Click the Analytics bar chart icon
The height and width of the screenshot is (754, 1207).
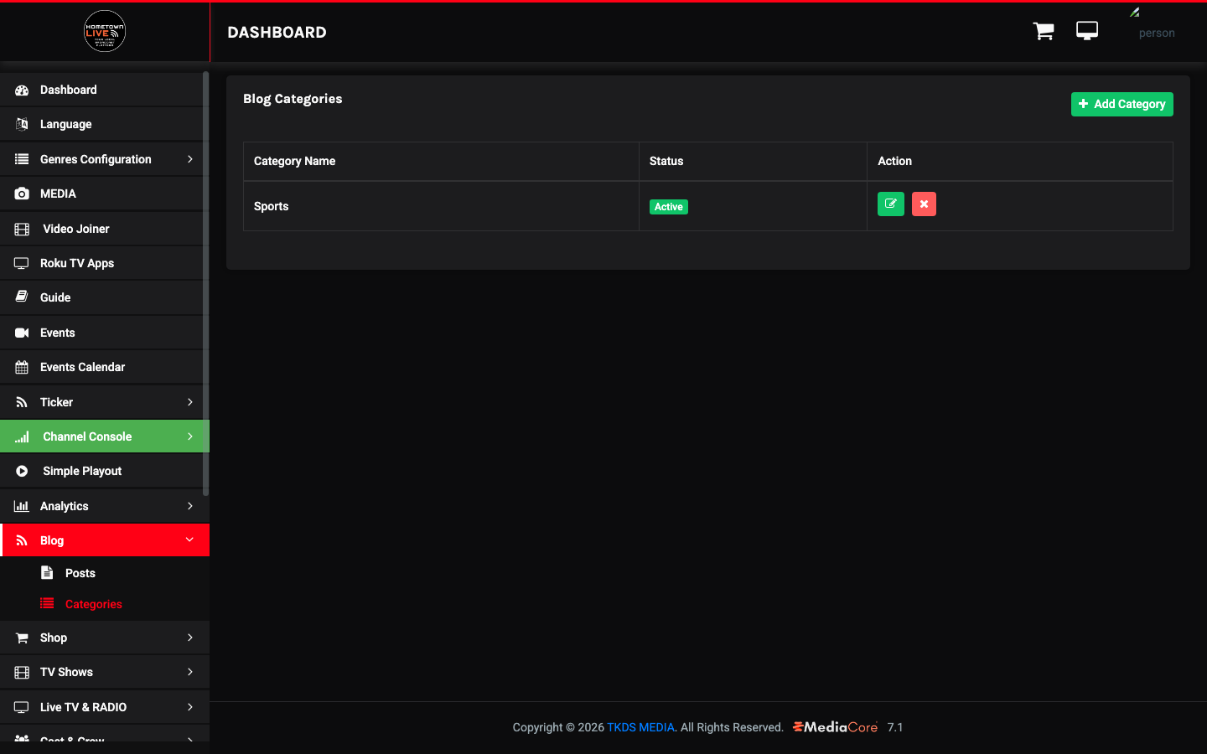click(22, 506)
